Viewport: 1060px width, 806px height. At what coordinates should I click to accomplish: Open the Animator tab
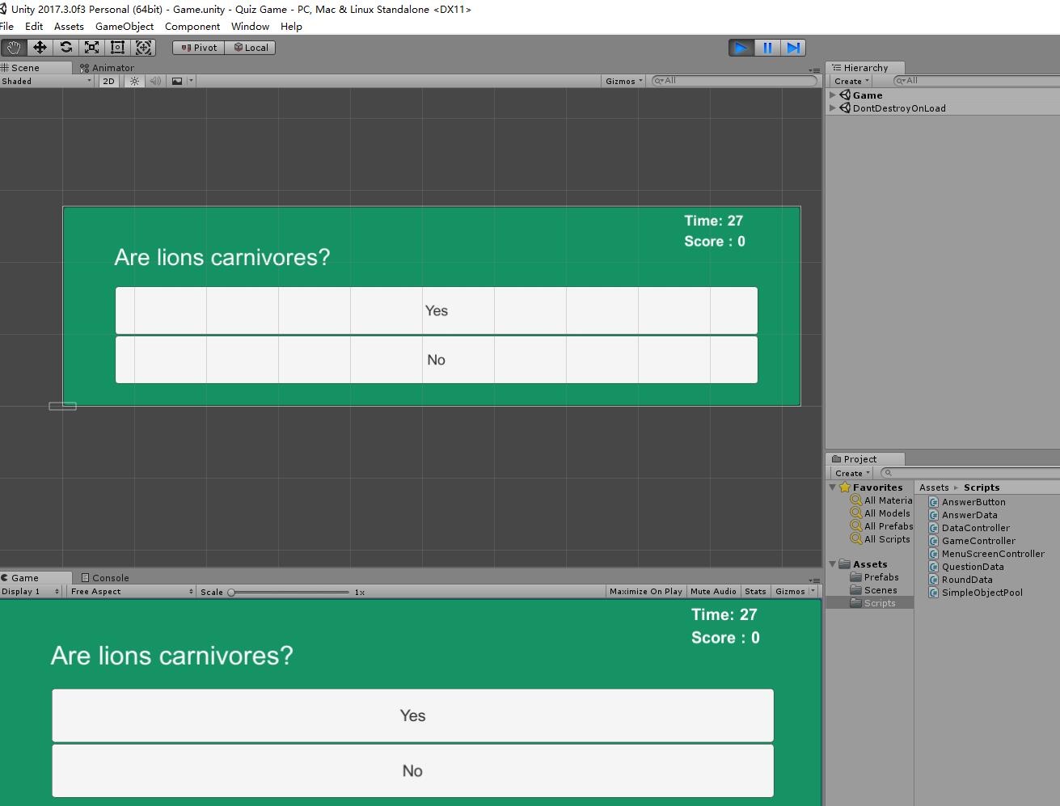coord(108,68)
